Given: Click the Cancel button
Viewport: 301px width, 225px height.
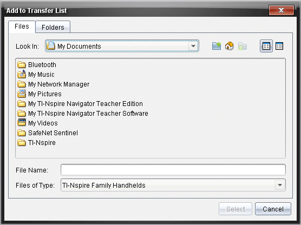Looking at the screenshot, I should 273,209.
